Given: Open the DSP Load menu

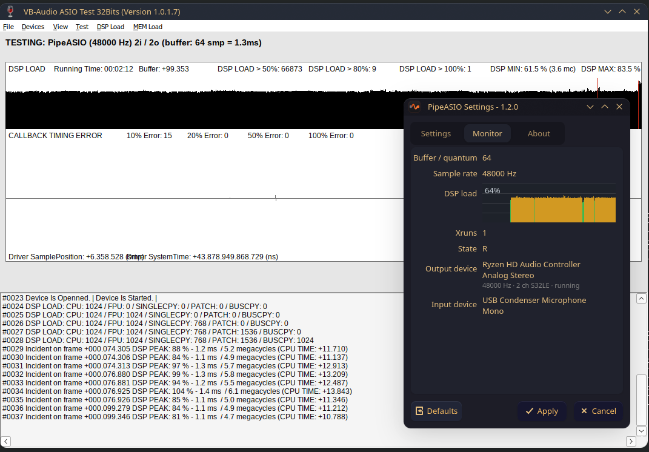Looking at the screenshot, I should point(110,27).
